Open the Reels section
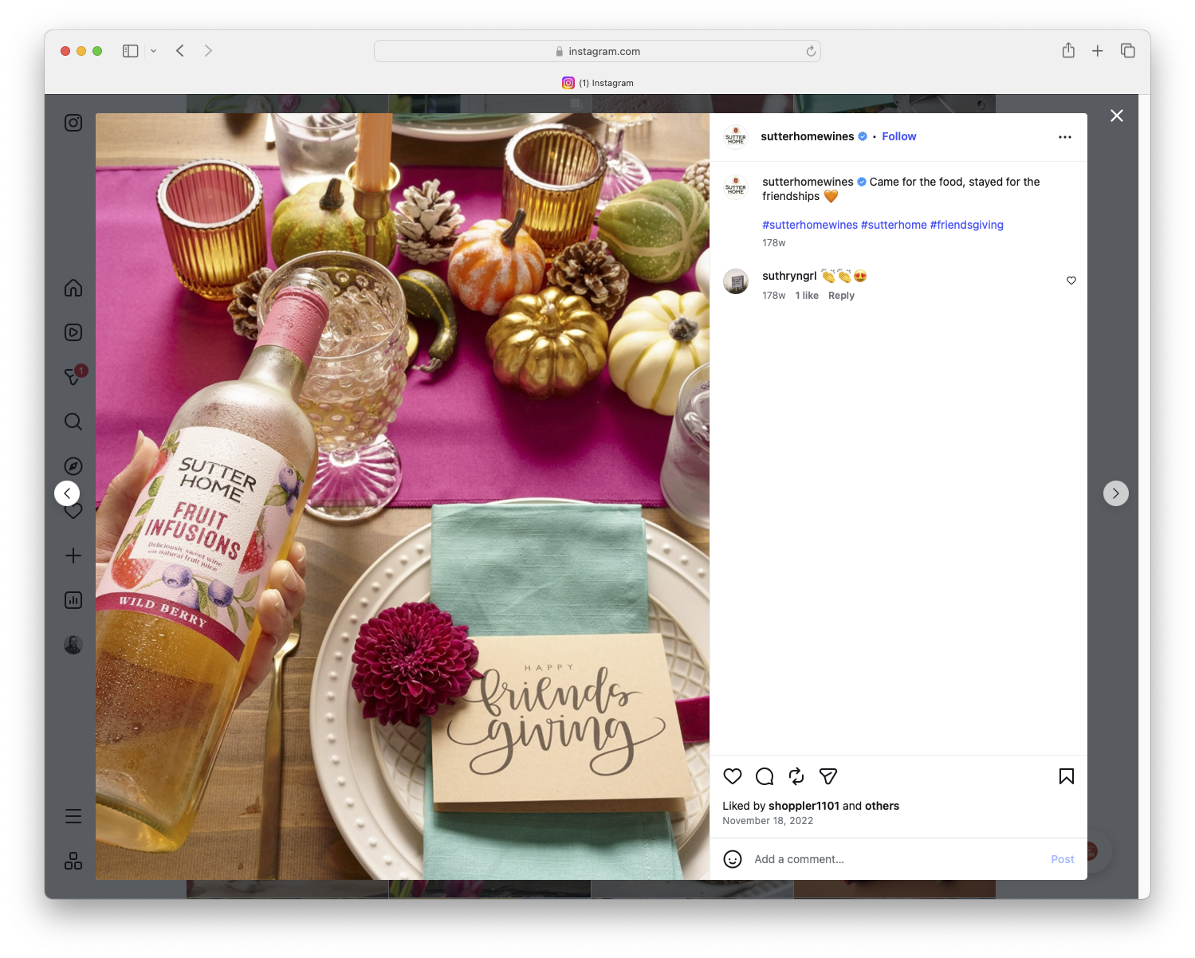 coord(73,332)
